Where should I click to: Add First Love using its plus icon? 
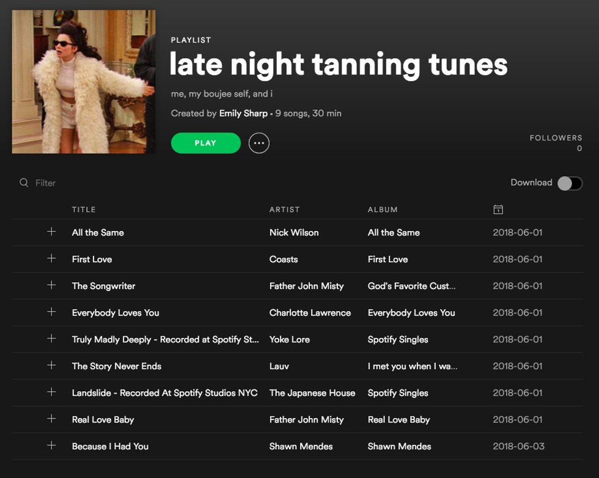click(51, 259)
